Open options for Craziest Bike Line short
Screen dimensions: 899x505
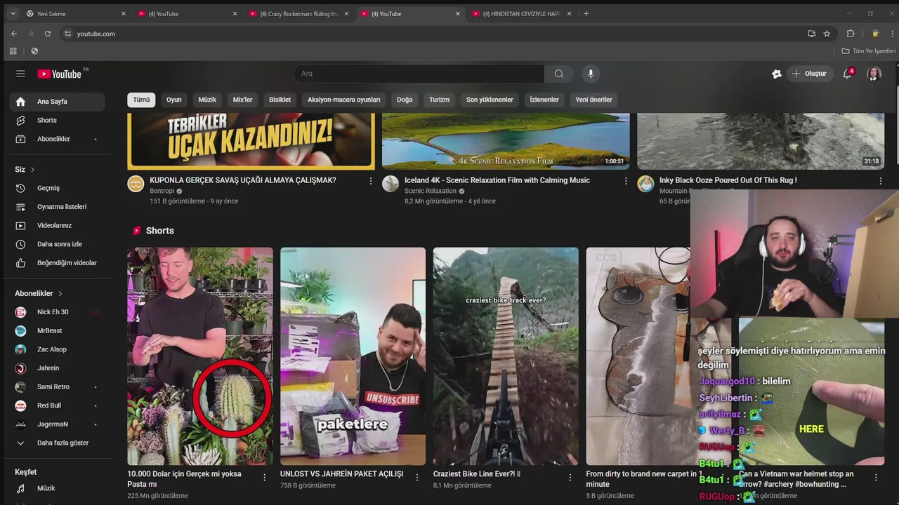(570, 477)
